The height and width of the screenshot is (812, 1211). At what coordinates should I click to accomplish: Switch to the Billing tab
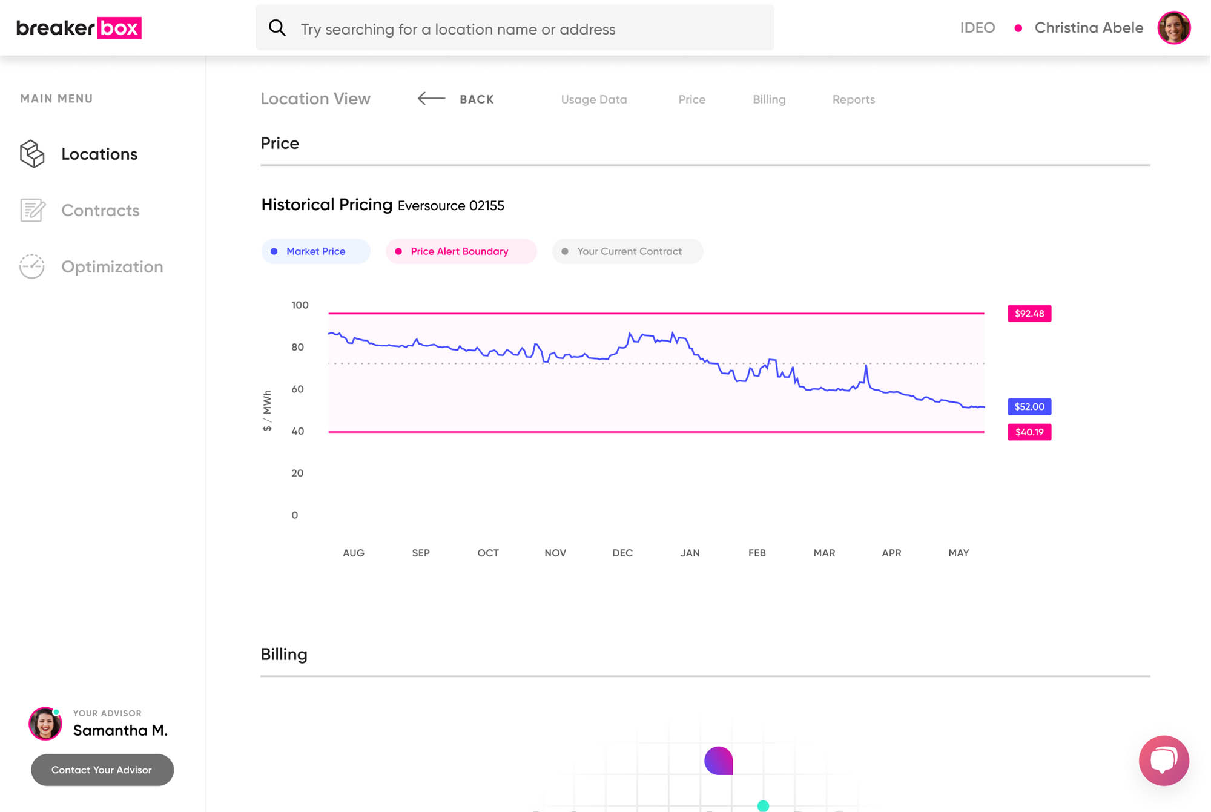coord(768,99)
